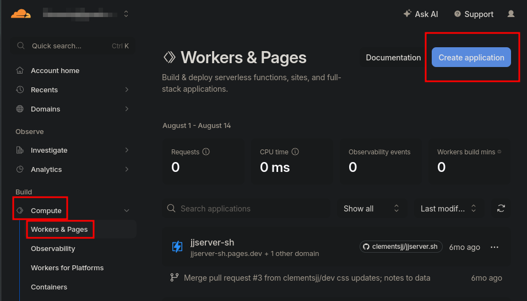Screen dimensions: 527x301
Task: Open Containers in the sidebar
Action: click(x=49, y=287)
